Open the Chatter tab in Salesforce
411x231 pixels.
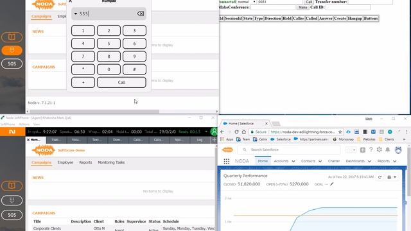pos(334,161)
